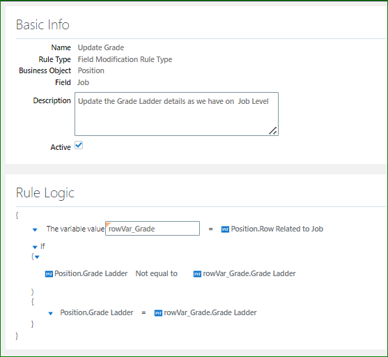Screen dimensions: 388x357
Task: Click xyz icon before 'rowVar_Grade.Grade Ladder' in condition
Action: coord(197,274)
